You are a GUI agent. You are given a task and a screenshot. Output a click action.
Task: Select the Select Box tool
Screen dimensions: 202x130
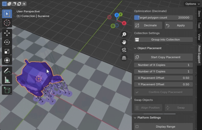tap(7, 14)
